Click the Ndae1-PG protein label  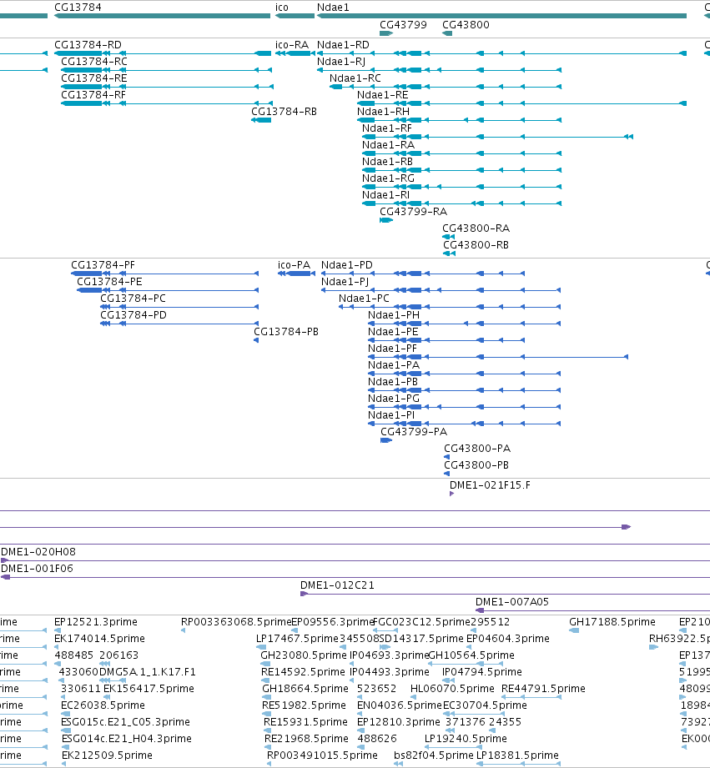click(394, 399)
